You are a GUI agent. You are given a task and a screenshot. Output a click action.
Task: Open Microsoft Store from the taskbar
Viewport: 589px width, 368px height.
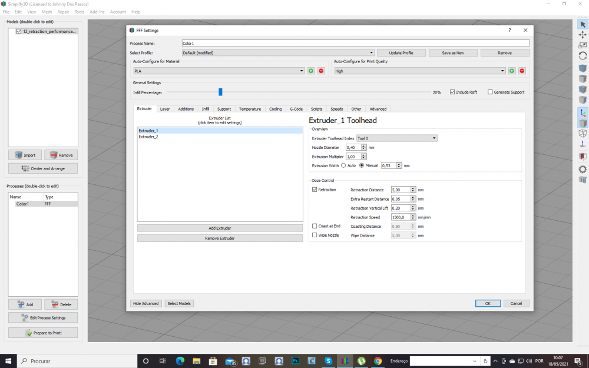pyautogui.click(x=213, y=361)
